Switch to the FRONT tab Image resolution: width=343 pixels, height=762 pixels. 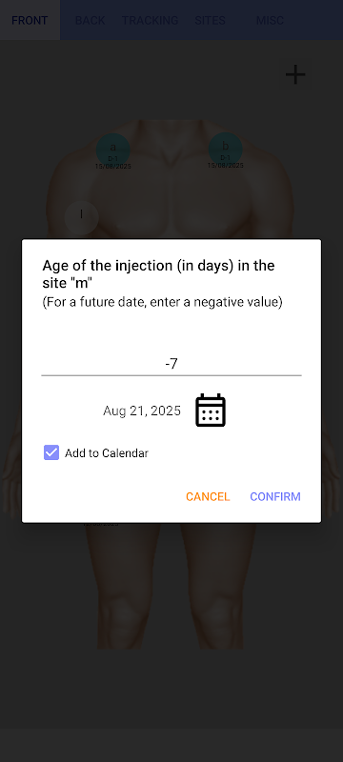coord(30,20)
